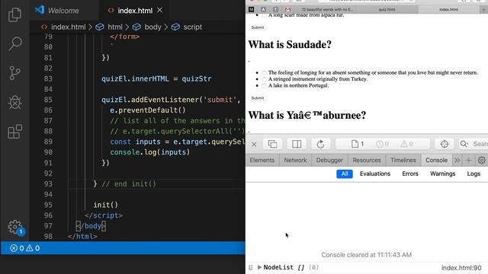Open Source Control view in activity bar
This screenshot has height=274, width=488.
tap(14, 73)
